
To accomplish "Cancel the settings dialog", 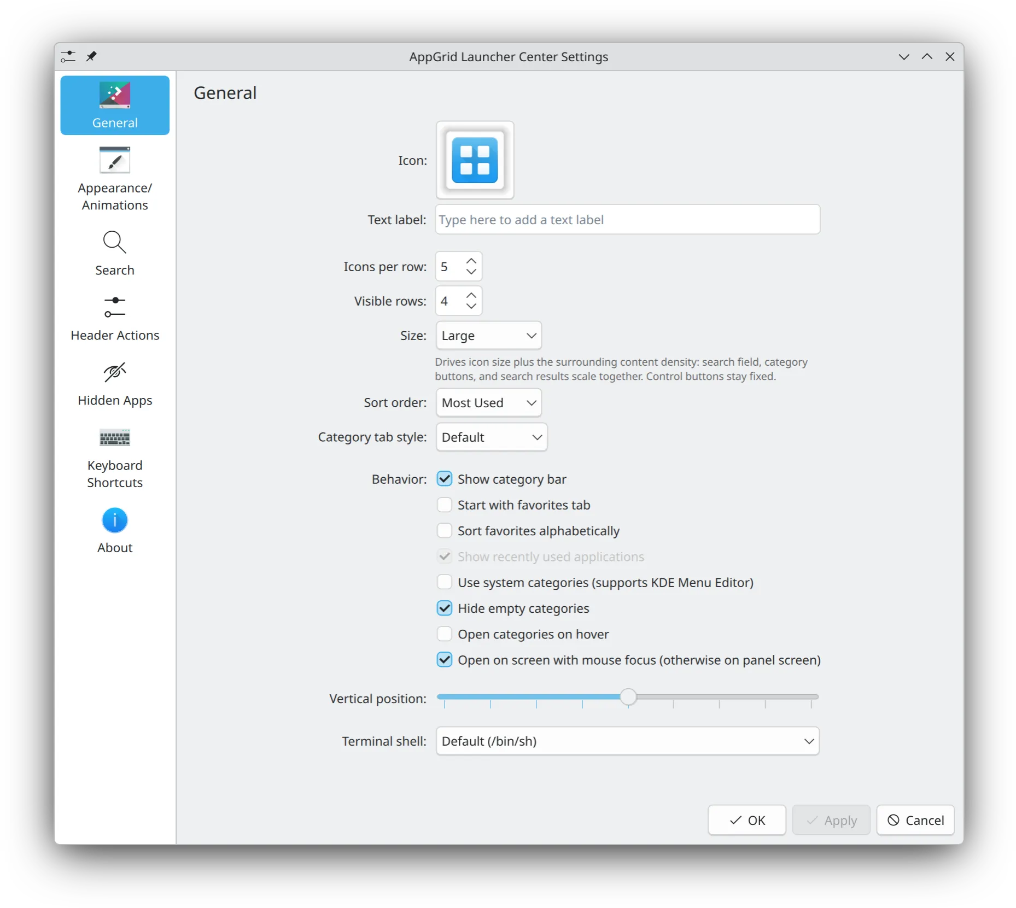I will tap(915, 820).
